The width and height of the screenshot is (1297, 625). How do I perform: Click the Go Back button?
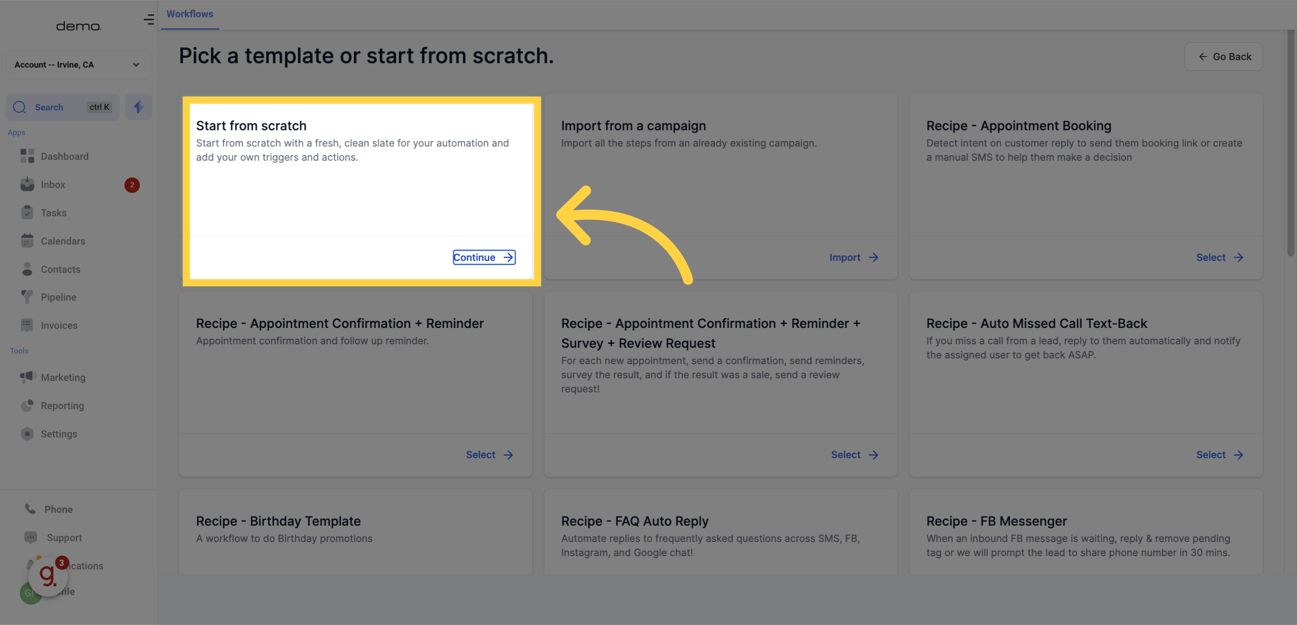[1223, 56]
